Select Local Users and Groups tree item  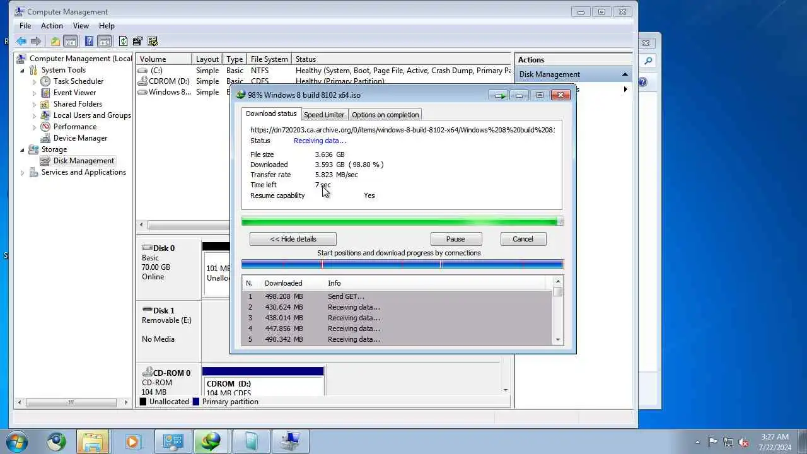pos(92,115)
